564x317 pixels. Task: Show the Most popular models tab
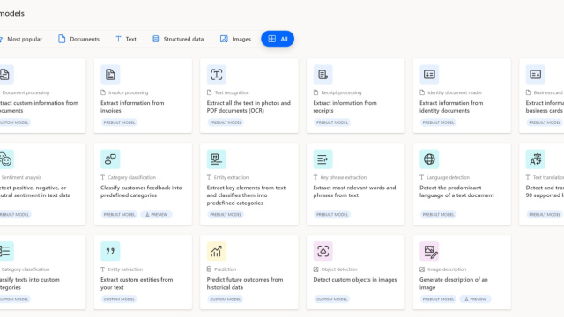click(x=21, y=39)
